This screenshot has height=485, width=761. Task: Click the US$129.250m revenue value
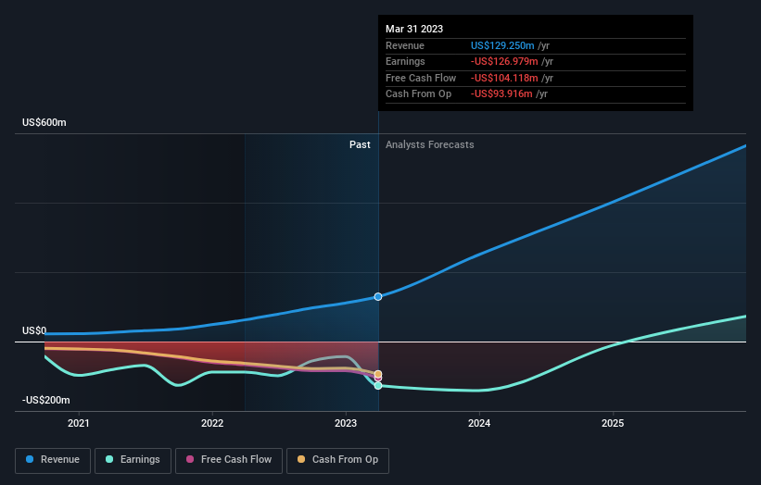tap(502, 45)
